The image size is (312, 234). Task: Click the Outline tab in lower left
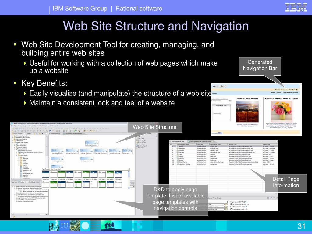point(22,182)
